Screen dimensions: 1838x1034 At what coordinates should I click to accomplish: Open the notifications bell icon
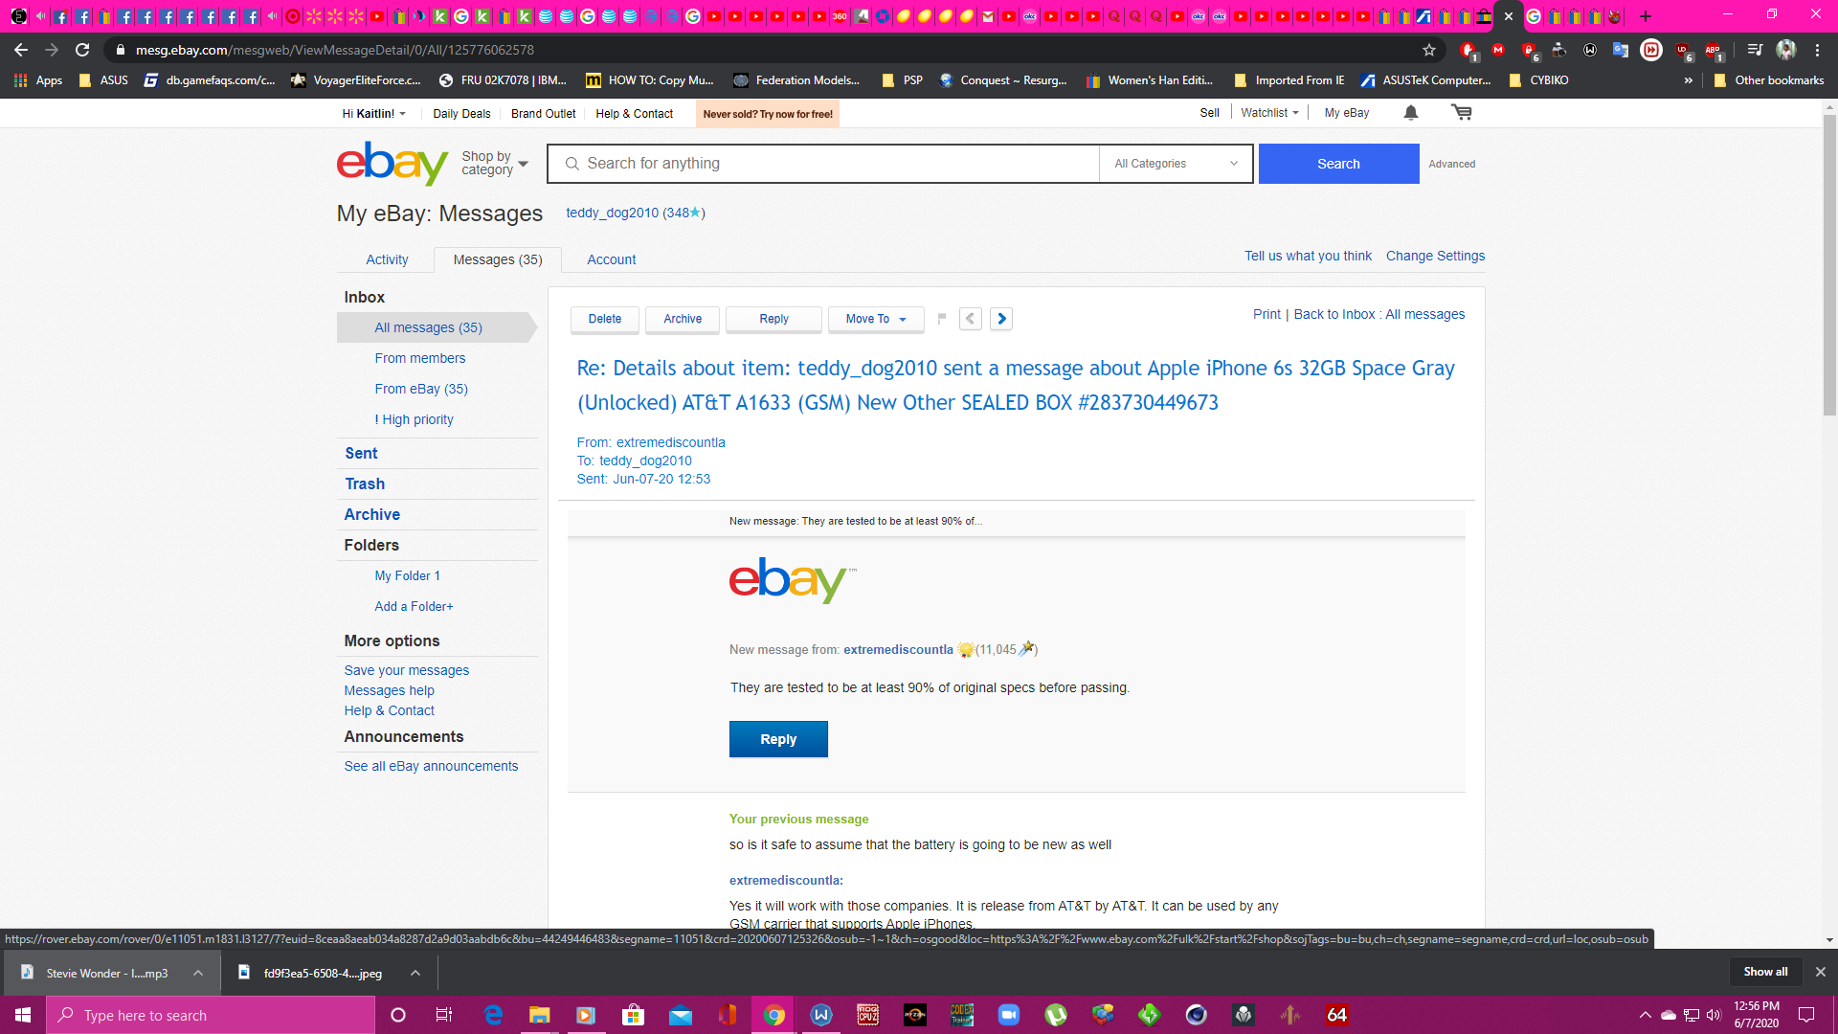(1411, 113)
